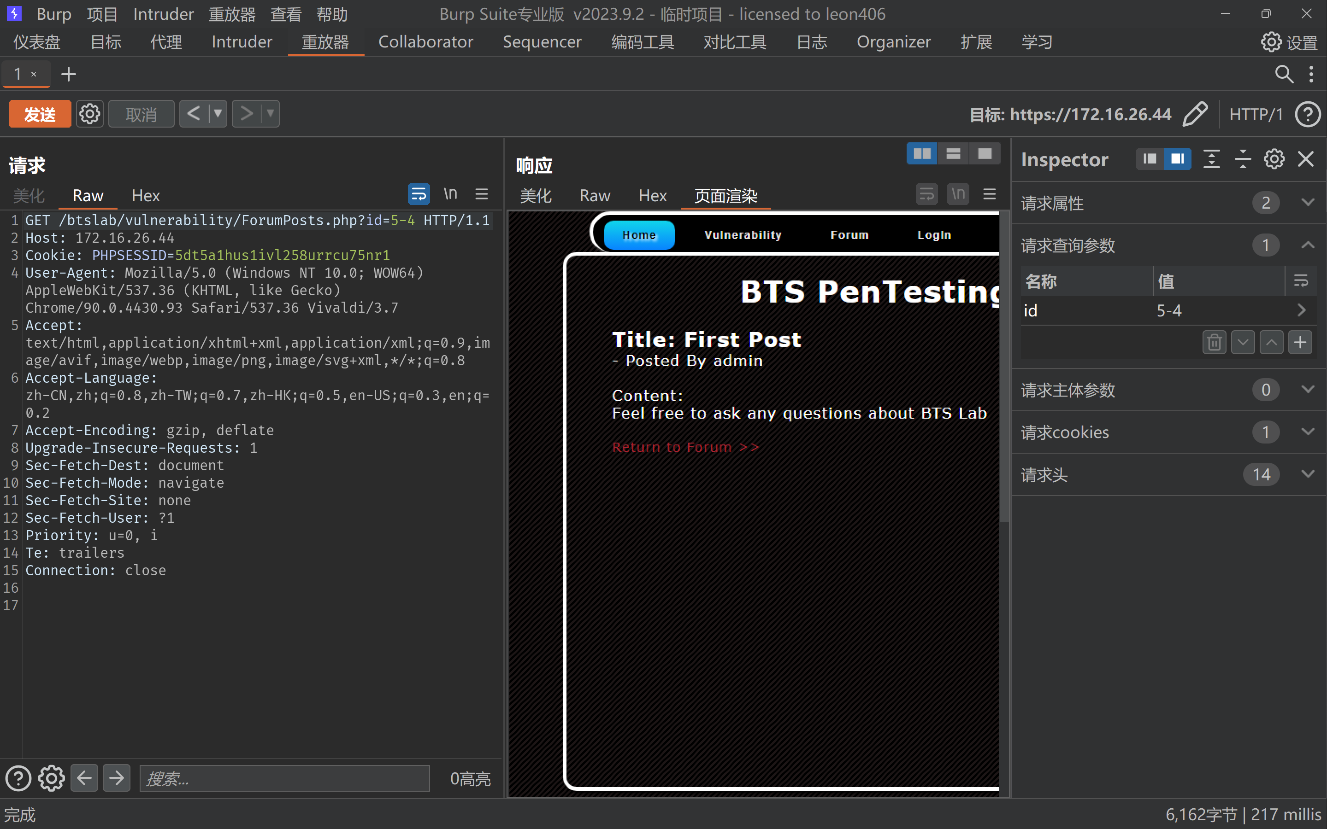1327x829 pixels.
Task: Open history dropdown next to back arrow
Action: (218, 114)
